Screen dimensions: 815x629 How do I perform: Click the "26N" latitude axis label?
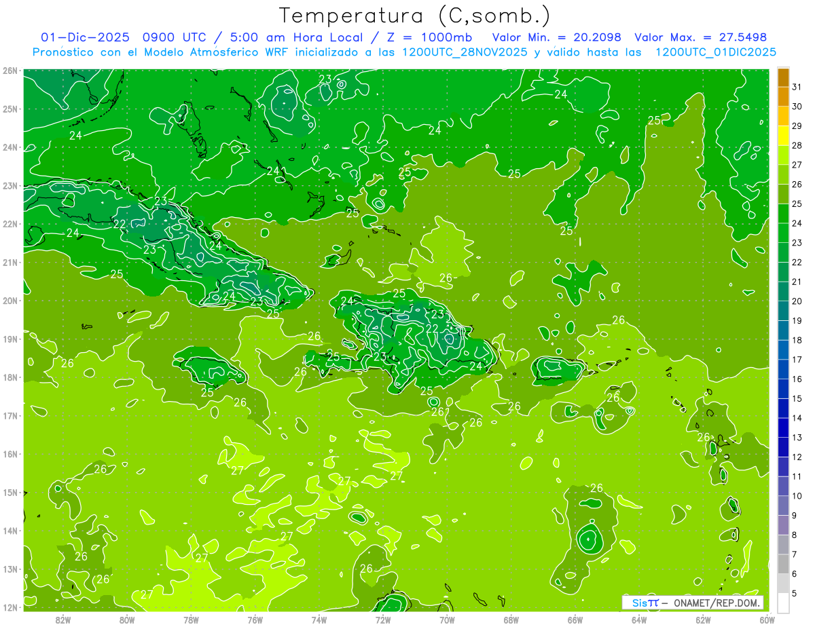(10, 71)
